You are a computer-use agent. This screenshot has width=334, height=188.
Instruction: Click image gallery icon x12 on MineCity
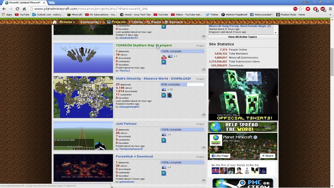tap(164, 90)
